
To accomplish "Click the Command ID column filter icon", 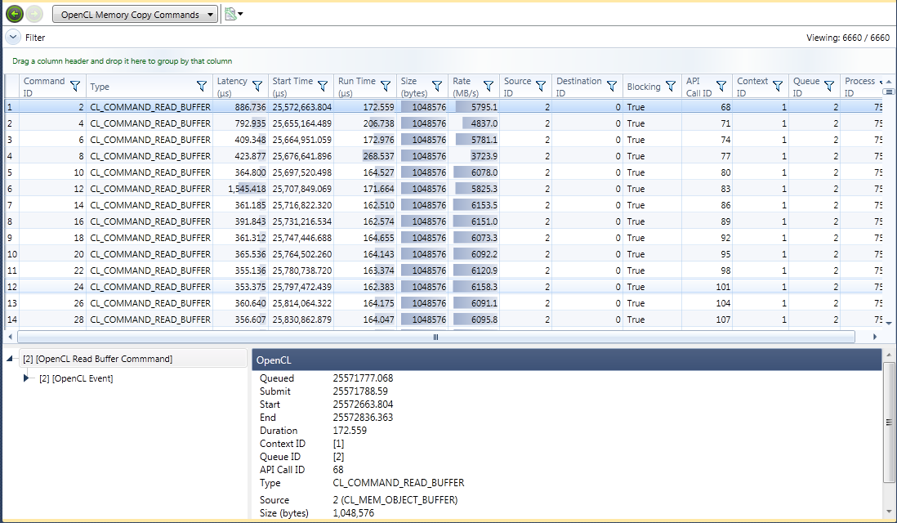I will click(x=75, y=86).
